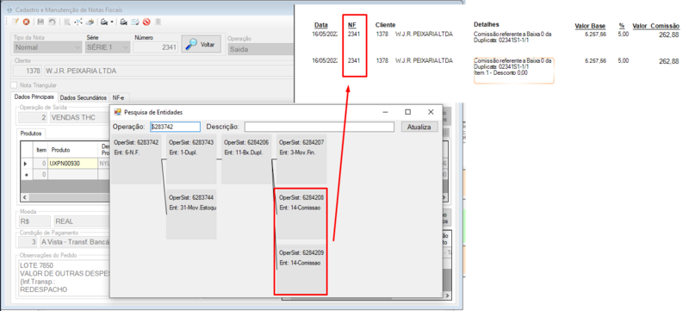Minimize the Pesquisa de Entidades dialog
The image size is (689, 311).
(x=385, y=112)
